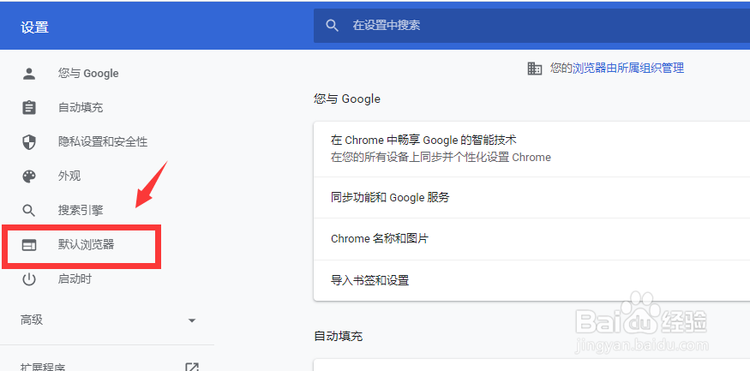750x371 pixels.
Task: Open the 同步功能和 Google 服务 row
Action: click(390, 198)
